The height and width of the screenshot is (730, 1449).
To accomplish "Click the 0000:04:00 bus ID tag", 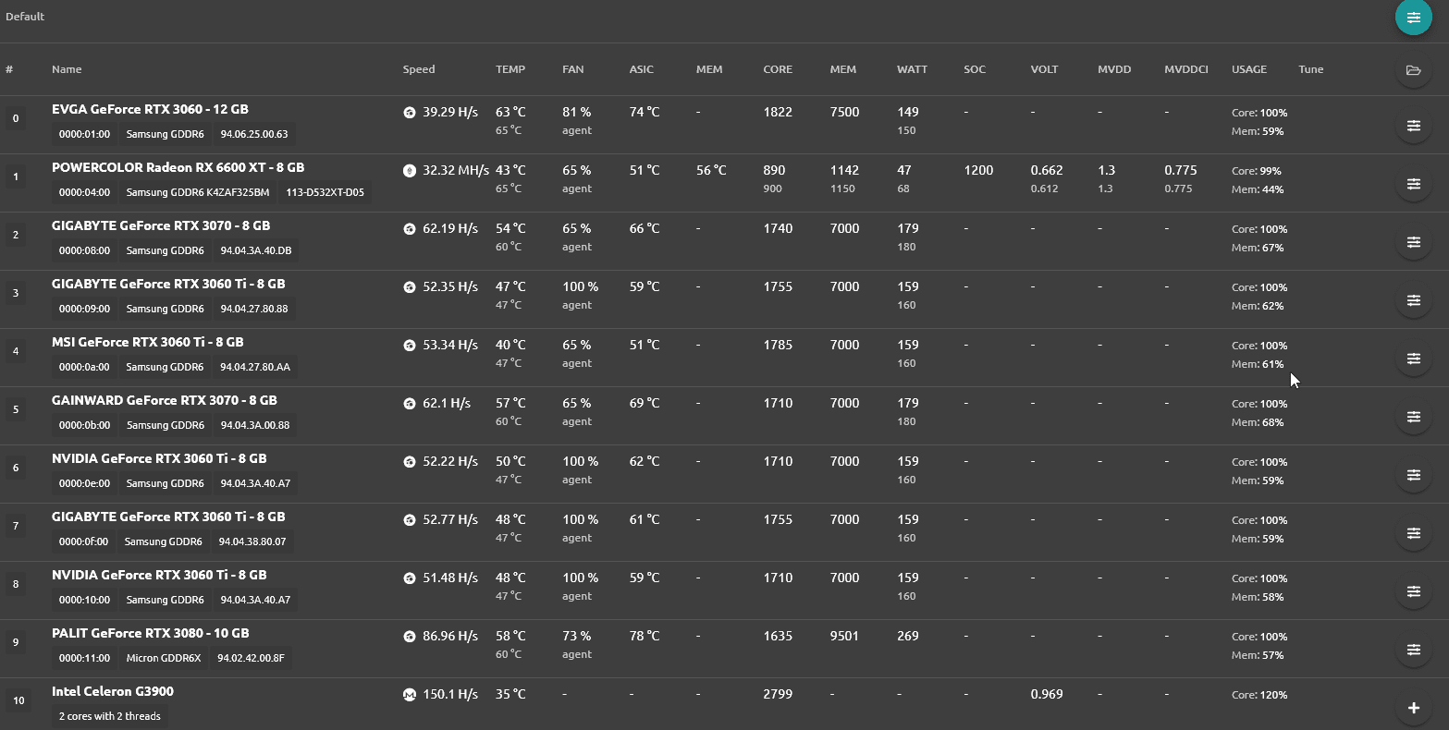I will click(84, 192).
